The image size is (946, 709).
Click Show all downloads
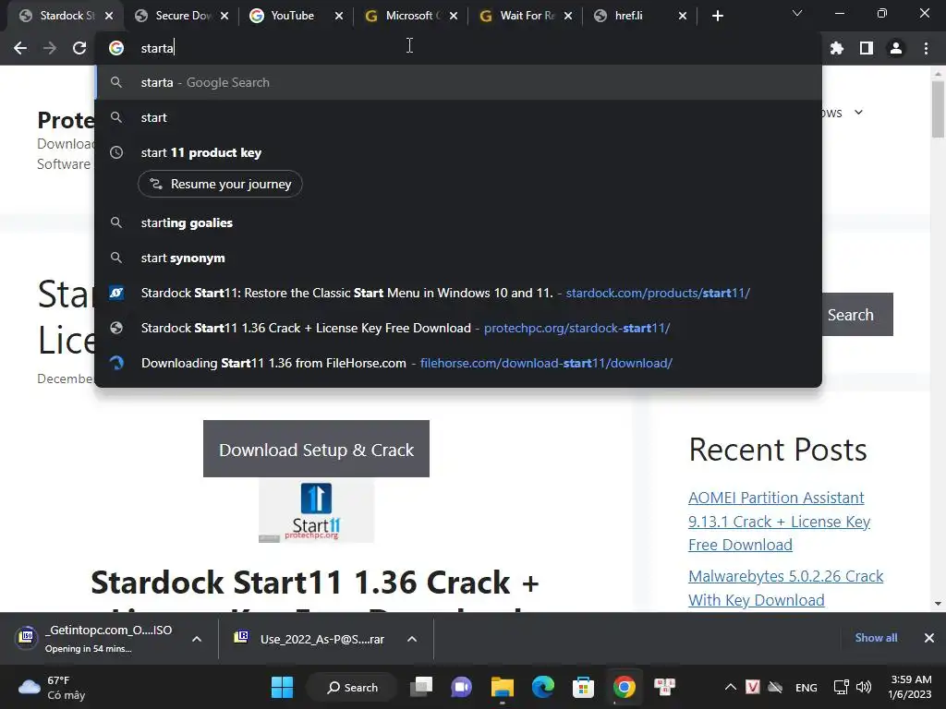tap(876, 638)
